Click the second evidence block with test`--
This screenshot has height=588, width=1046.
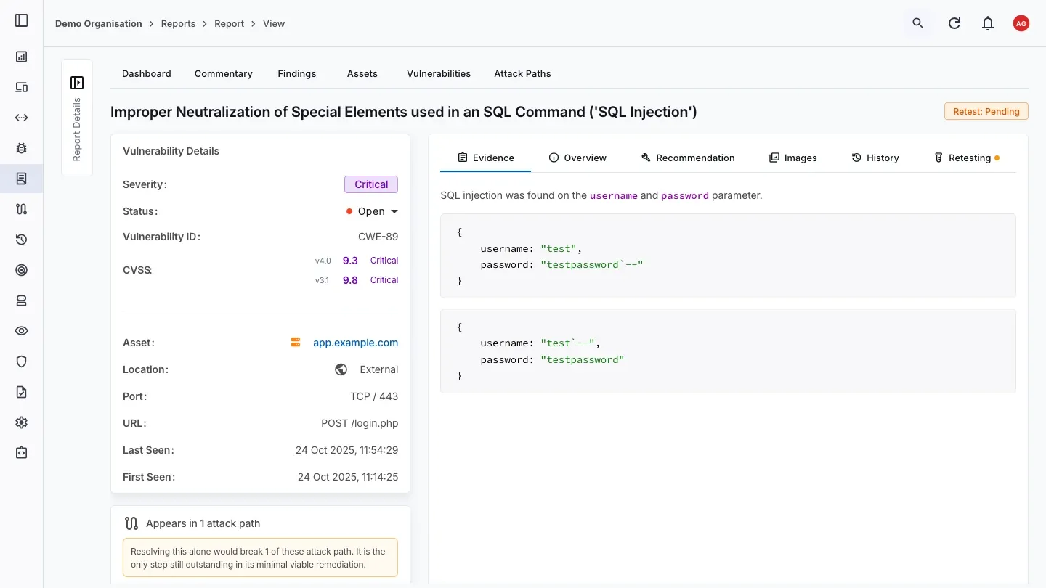tap(728, 351)
